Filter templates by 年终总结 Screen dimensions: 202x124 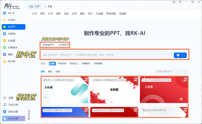62,63
